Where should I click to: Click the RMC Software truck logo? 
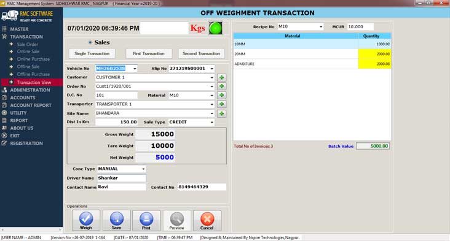10,15
